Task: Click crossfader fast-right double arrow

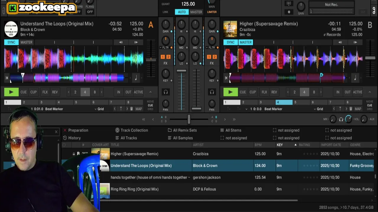Action: point(234,119)
